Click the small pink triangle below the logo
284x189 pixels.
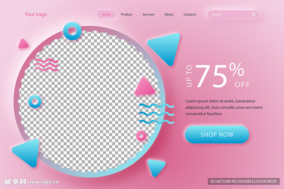click(x=23, y=44)
